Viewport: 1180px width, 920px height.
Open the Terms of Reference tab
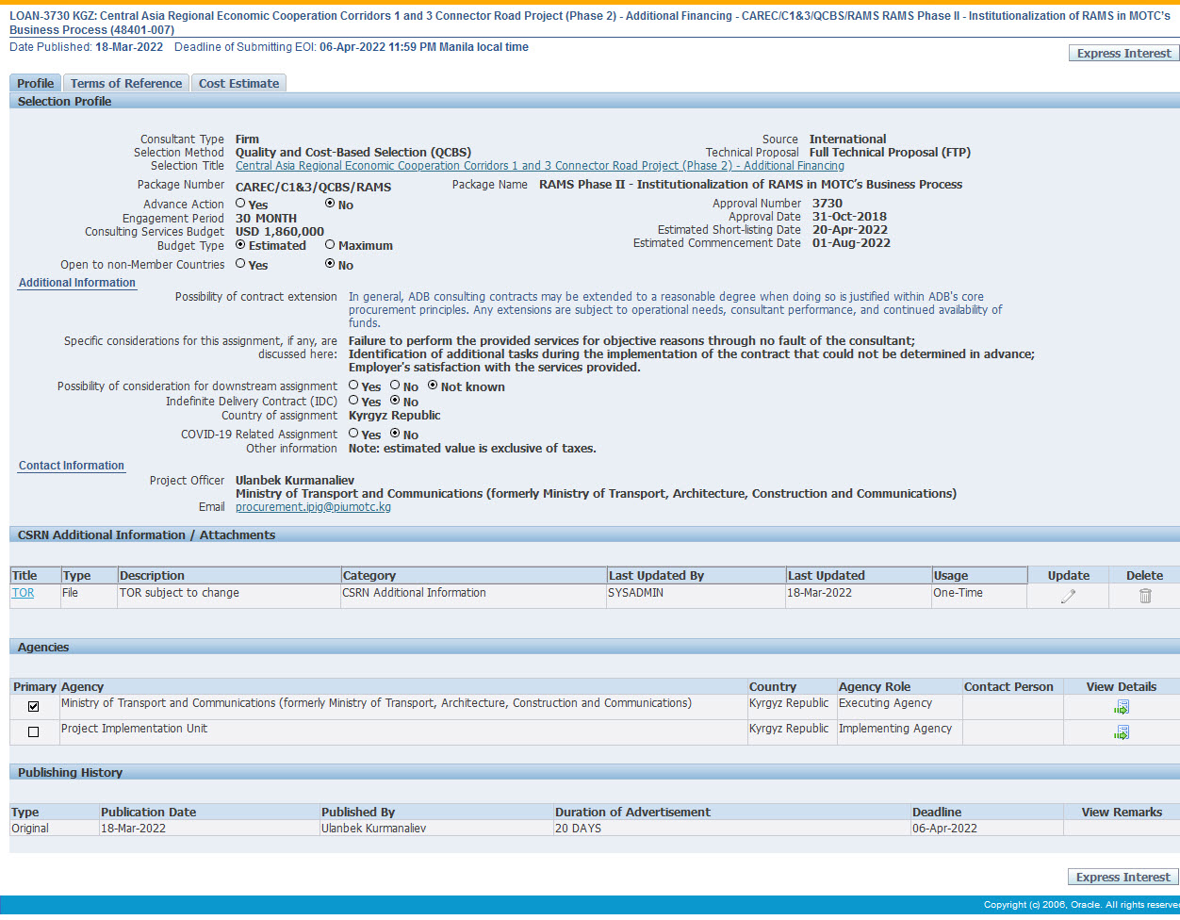[x=126, y=83]
